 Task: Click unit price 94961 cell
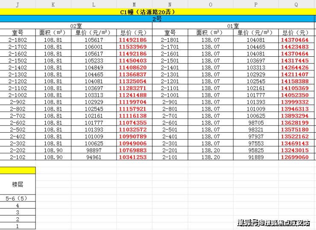click(94, 157)
